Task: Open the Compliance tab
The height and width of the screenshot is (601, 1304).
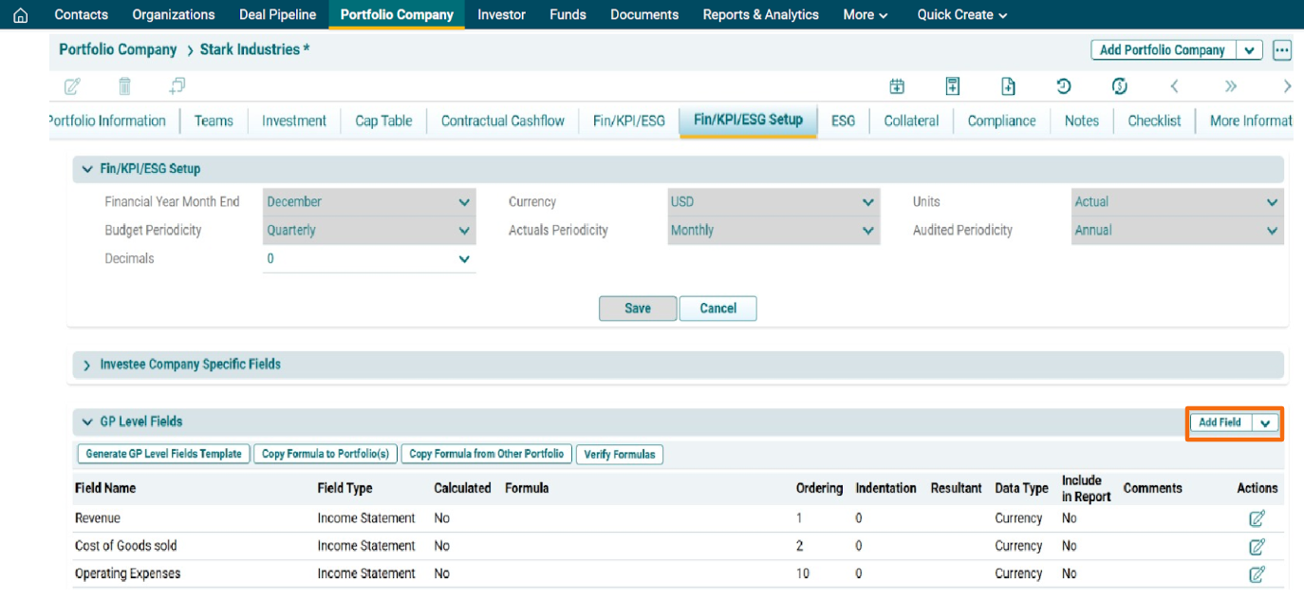Action: (1001, 121)
